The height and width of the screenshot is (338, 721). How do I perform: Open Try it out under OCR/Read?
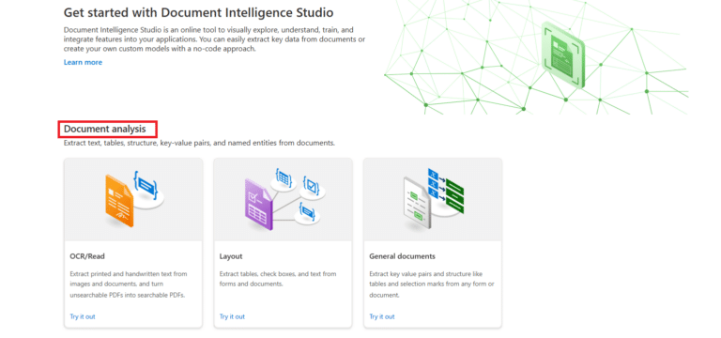pyautogui.click(x=83, y=316)
